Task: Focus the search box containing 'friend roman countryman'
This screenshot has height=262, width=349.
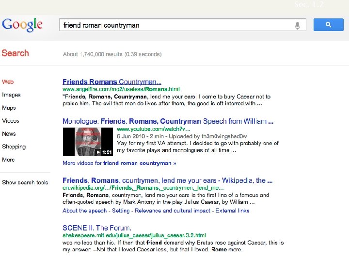Action: click(183, 25)
